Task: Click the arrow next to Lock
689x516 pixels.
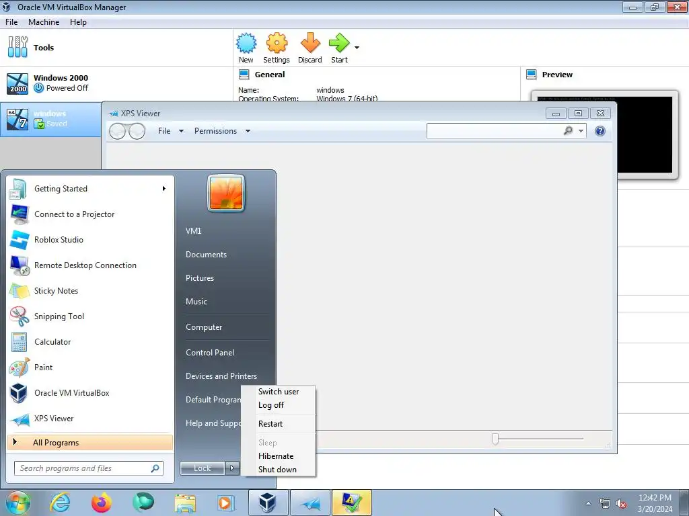Action: tap(232, 468)
